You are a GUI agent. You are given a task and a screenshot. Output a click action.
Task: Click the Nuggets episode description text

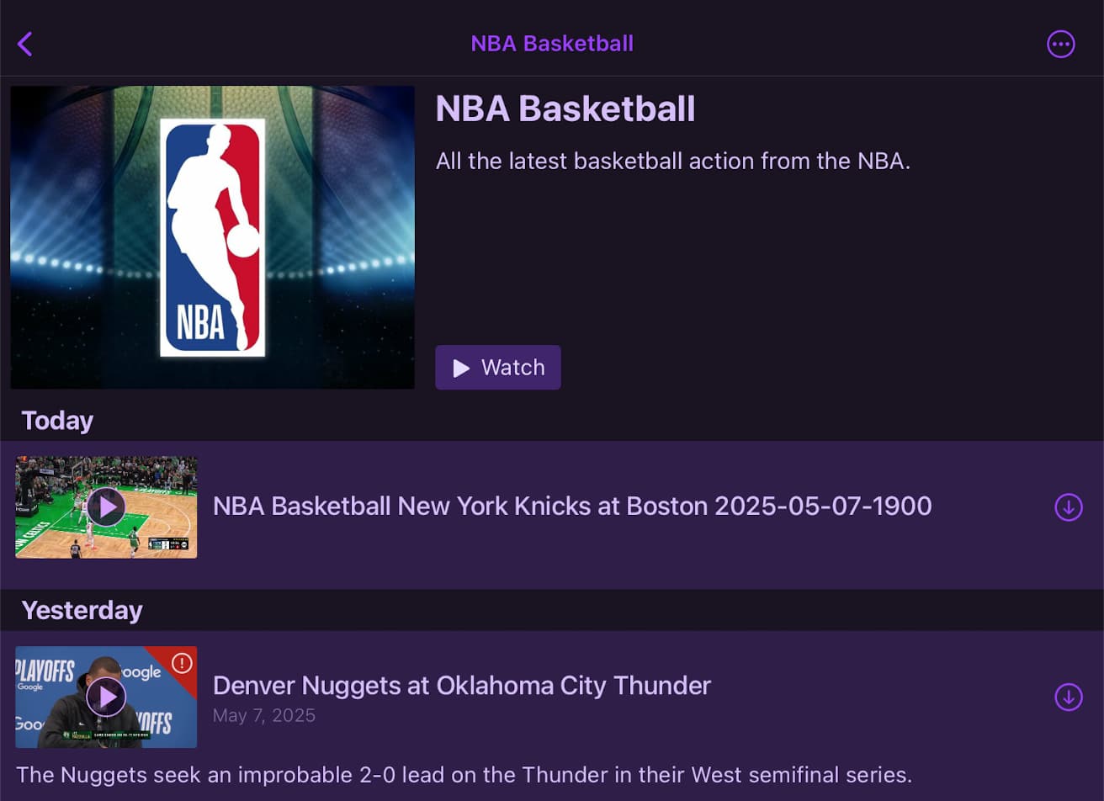click(x=464, y=774)
